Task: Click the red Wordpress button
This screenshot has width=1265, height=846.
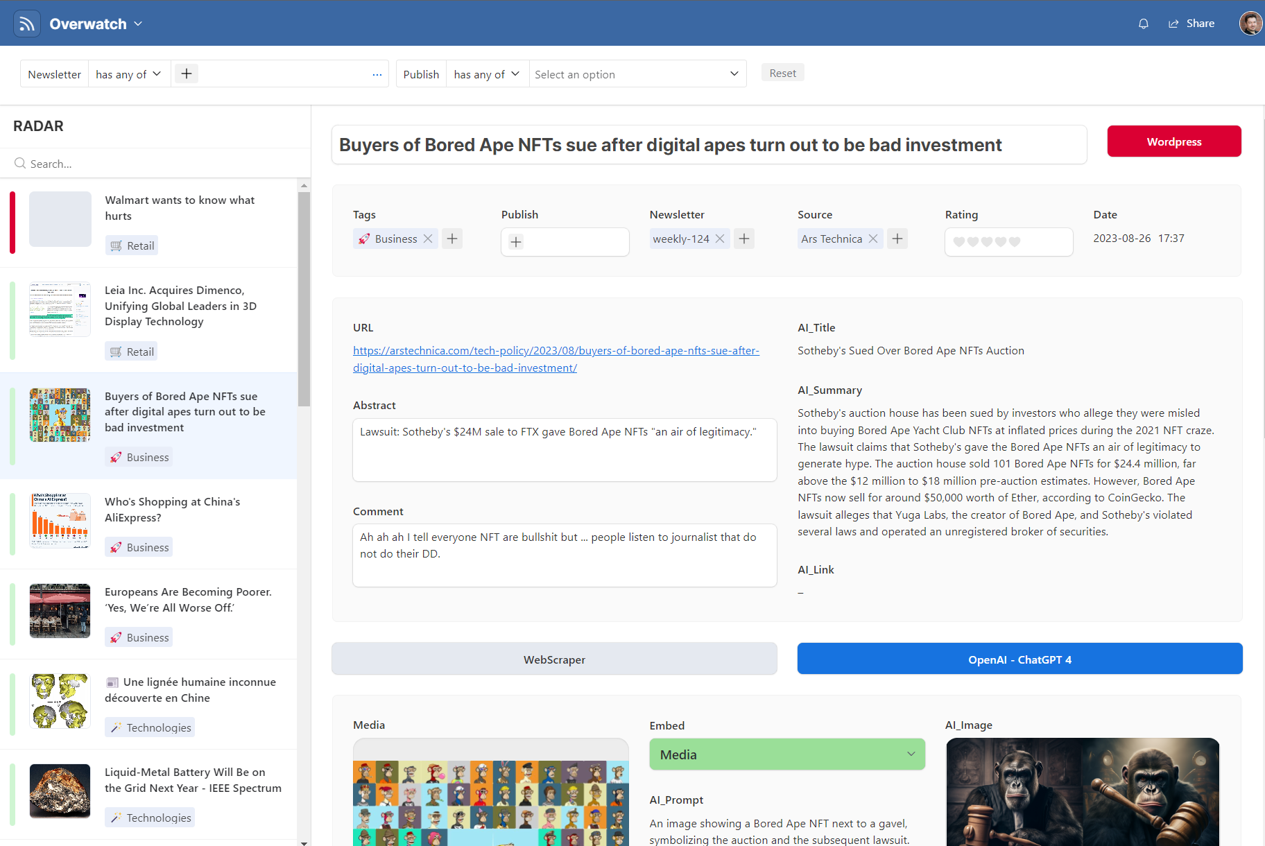Action: (x=1173, y=141)
